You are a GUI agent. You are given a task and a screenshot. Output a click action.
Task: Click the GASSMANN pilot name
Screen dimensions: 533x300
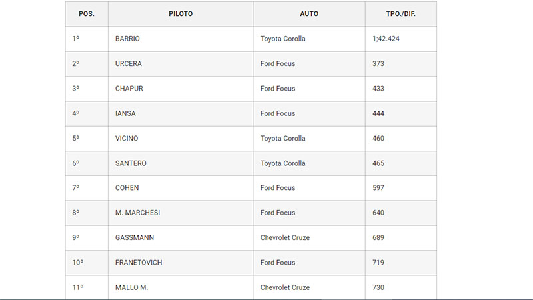pos(135,237)
